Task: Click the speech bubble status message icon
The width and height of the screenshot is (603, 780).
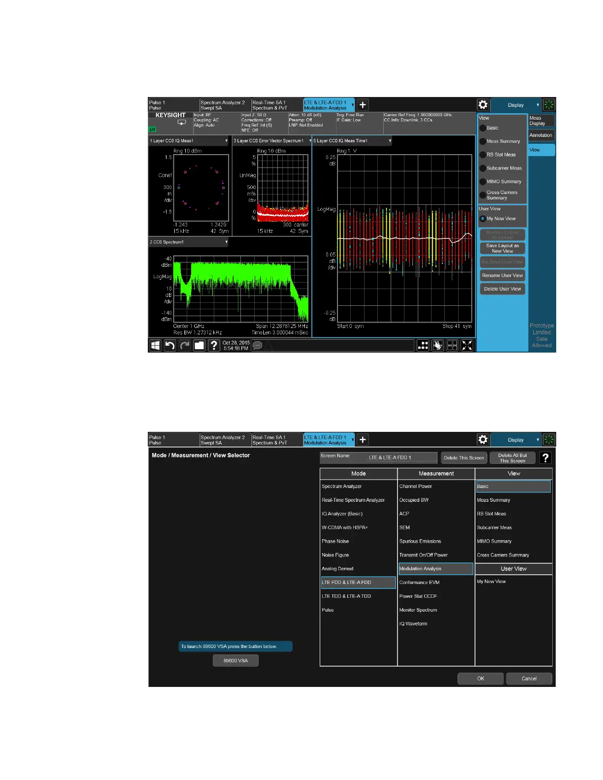Action: click(257, 345)
